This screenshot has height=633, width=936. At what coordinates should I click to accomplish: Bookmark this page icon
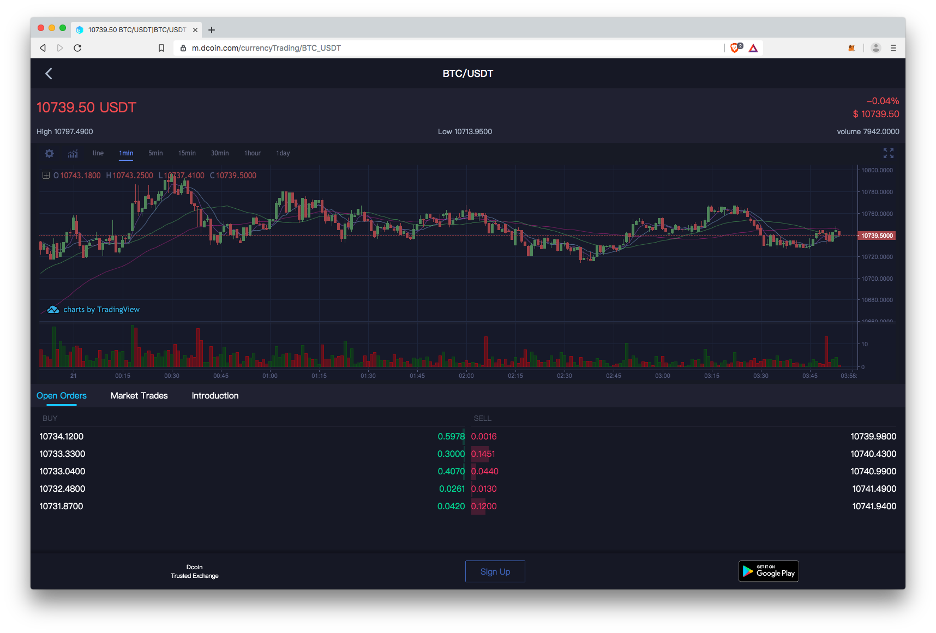tap(161, 48)
